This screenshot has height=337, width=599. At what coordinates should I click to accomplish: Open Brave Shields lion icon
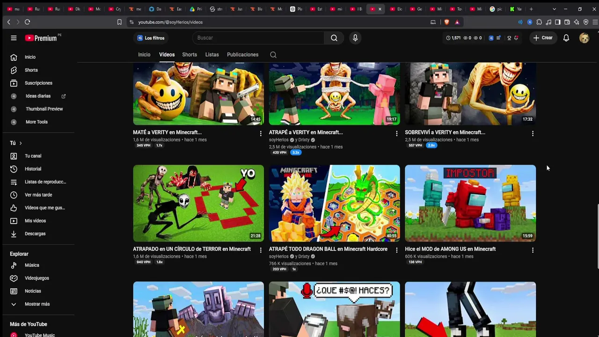coord(446,22)
